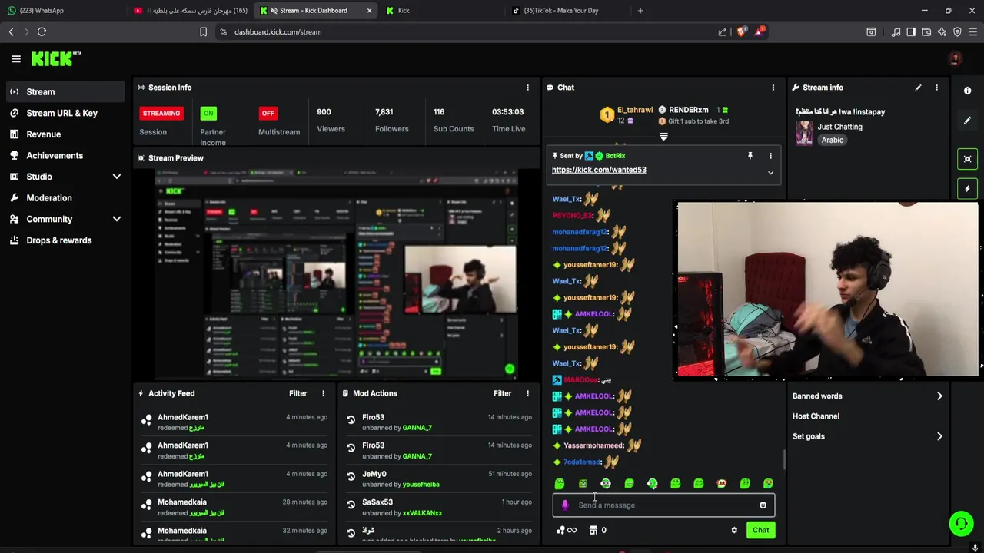Viewport: 984px width, 553px height.
Task: Open the user avatar menu at top right
Action: 956,58
